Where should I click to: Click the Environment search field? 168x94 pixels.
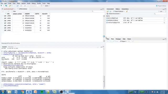coord(160,14)
